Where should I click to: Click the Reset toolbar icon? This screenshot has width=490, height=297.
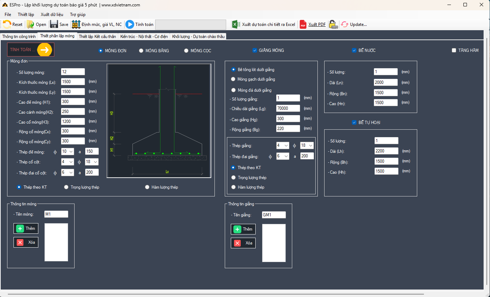(7, 25)
